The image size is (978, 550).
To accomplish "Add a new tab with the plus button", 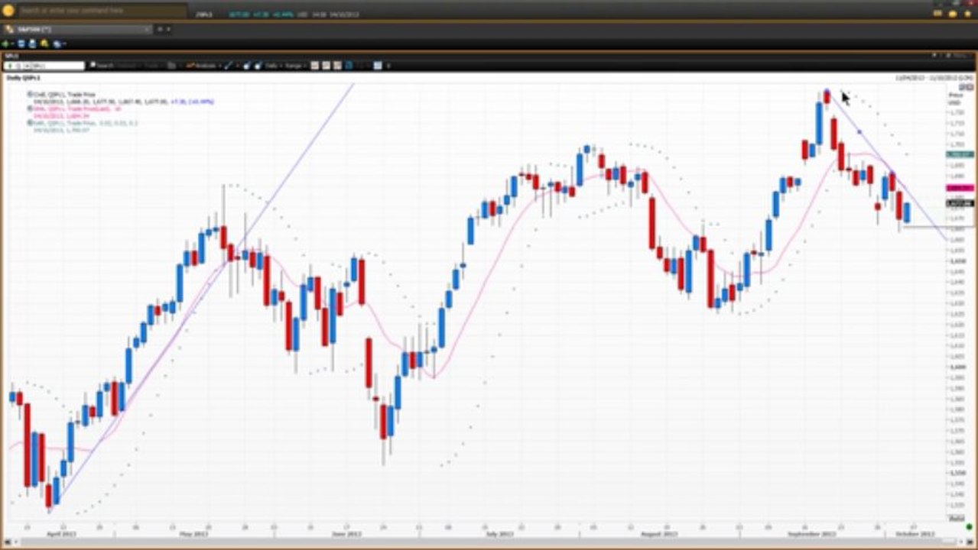I will click(160, 29).
